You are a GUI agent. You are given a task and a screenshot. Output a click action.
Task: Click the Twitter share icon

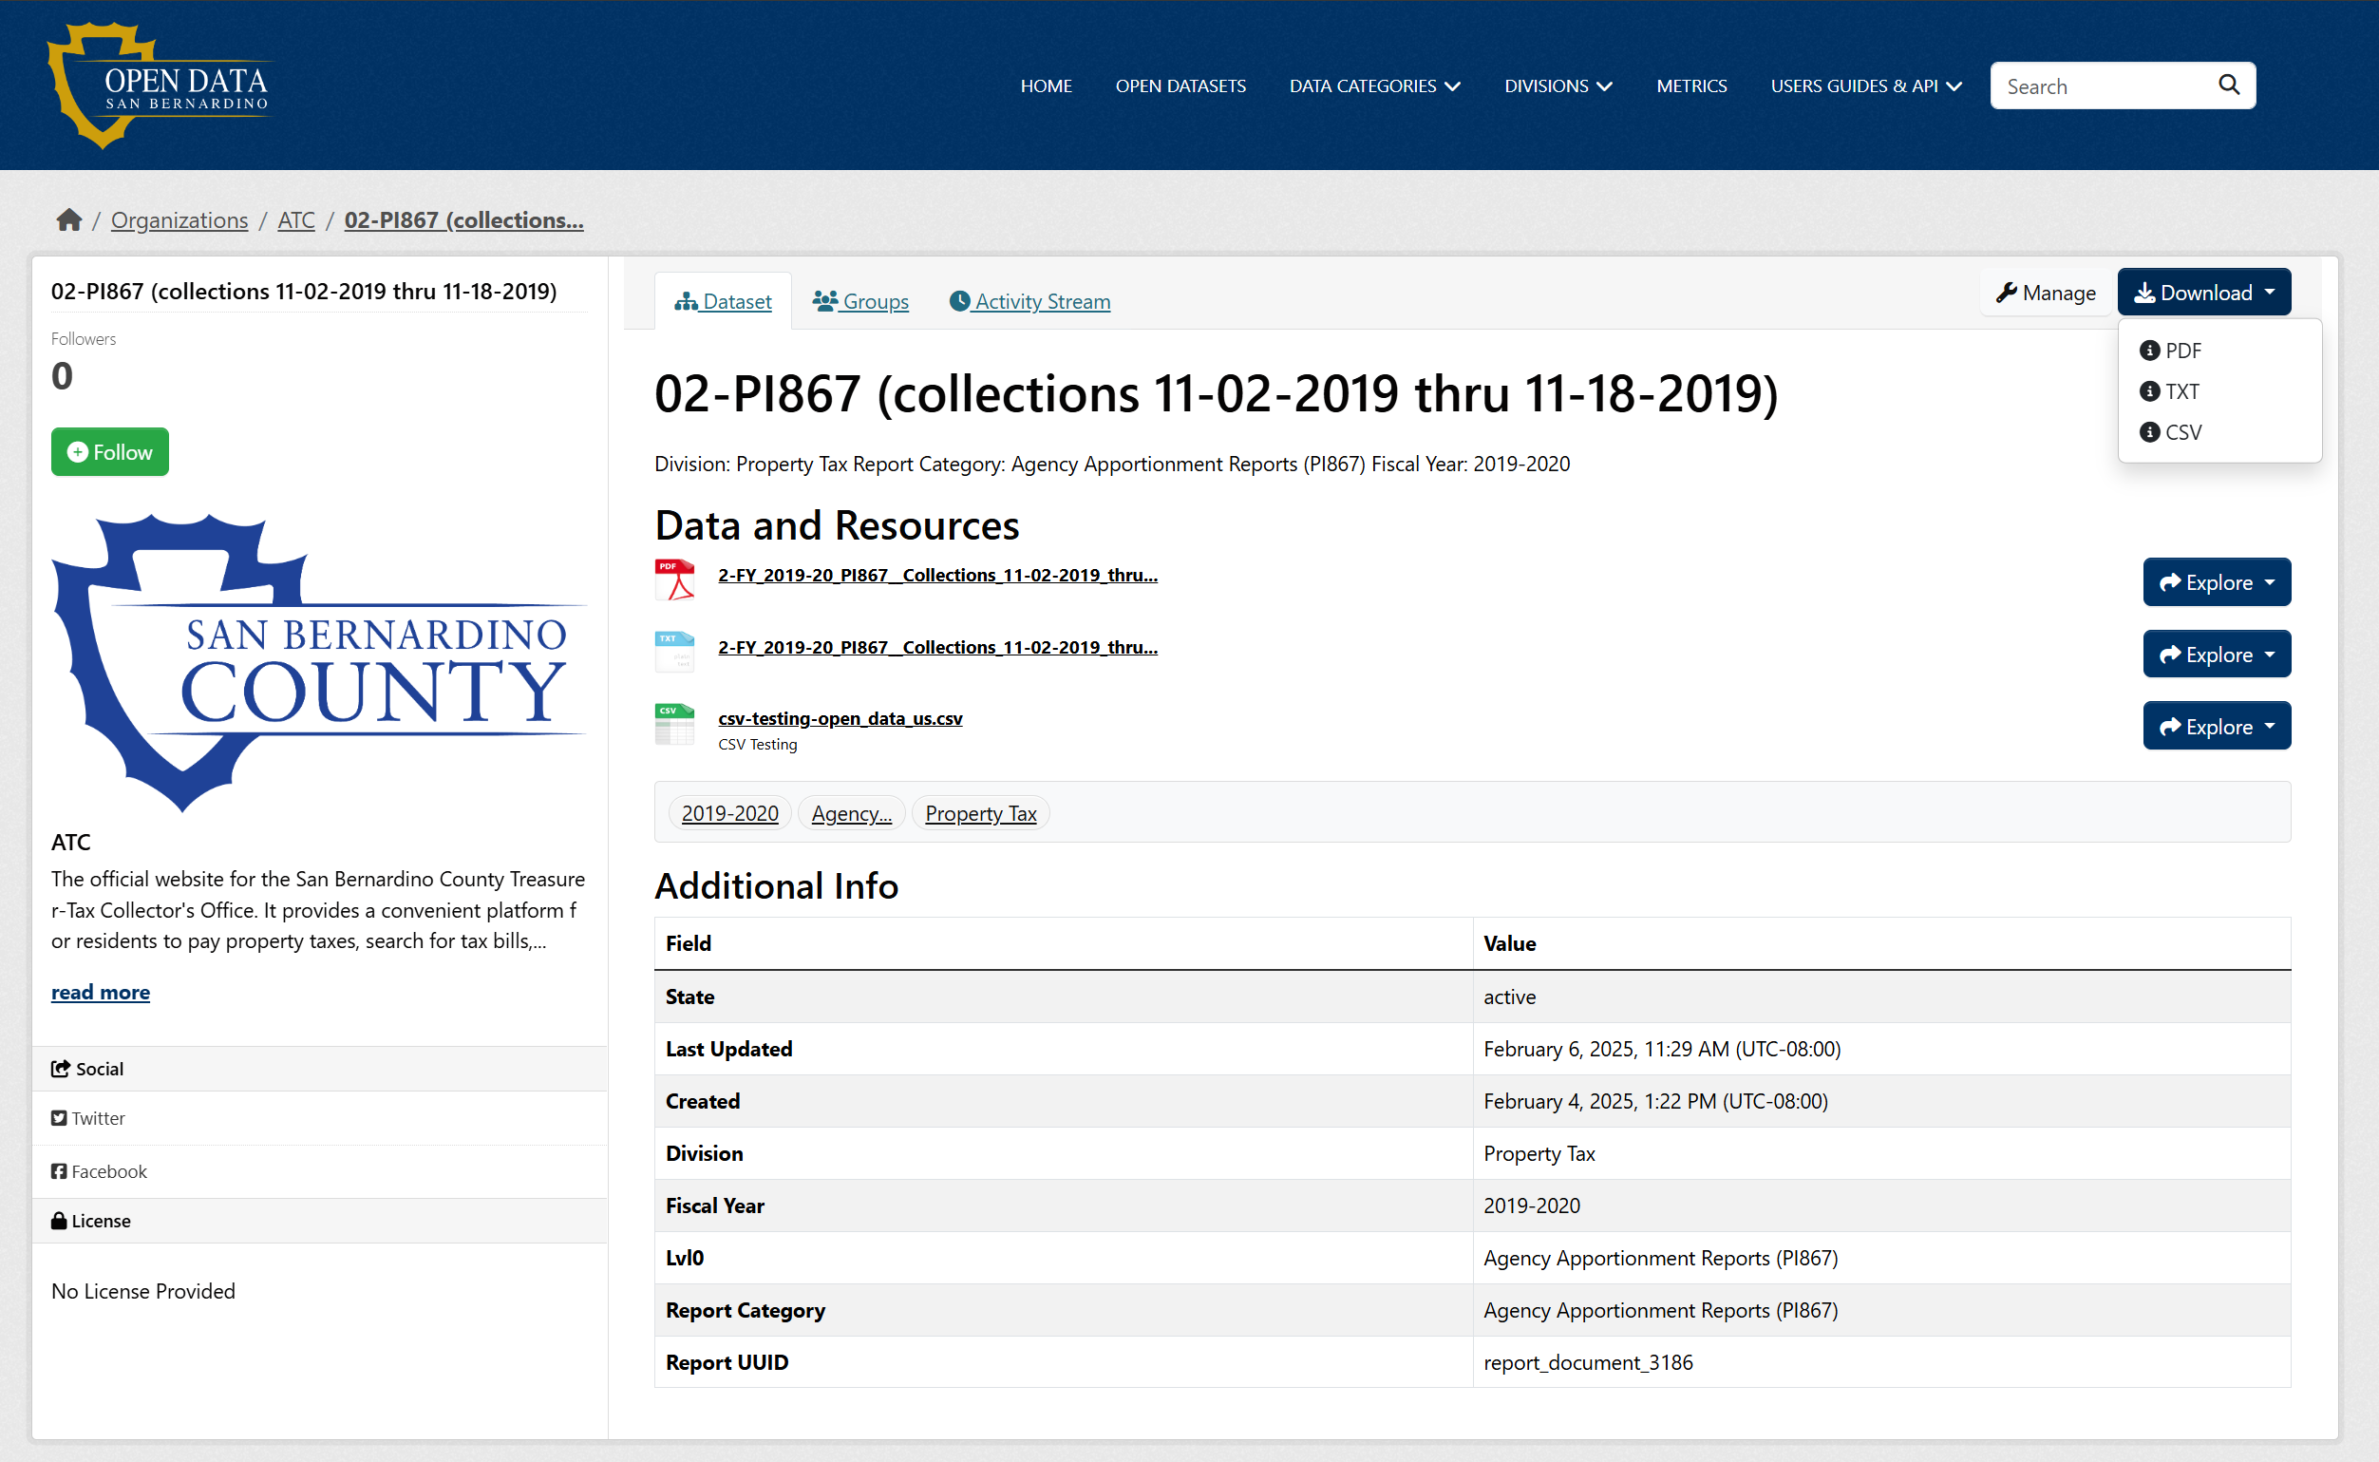pos(59,1118)
